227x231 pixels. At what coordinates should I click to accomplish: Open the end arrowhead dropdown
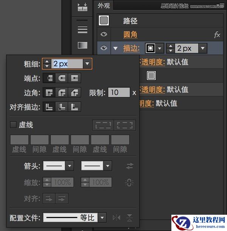coord(107,166)
